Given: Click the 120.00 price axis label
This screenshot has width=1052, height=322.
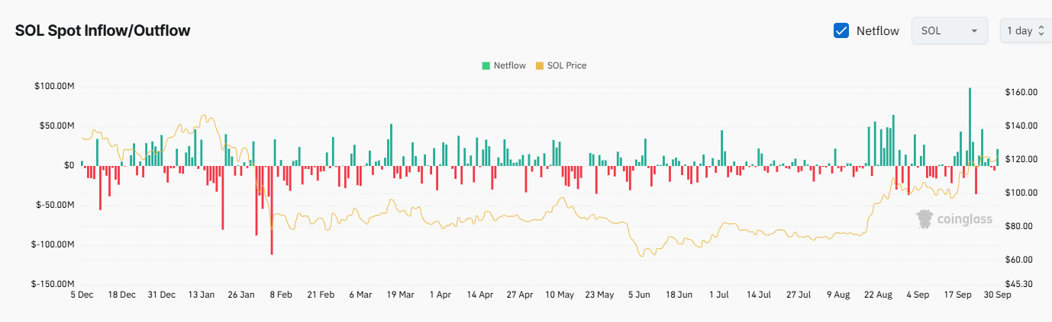Looking at the screenshot, I should click(1021, 159).
